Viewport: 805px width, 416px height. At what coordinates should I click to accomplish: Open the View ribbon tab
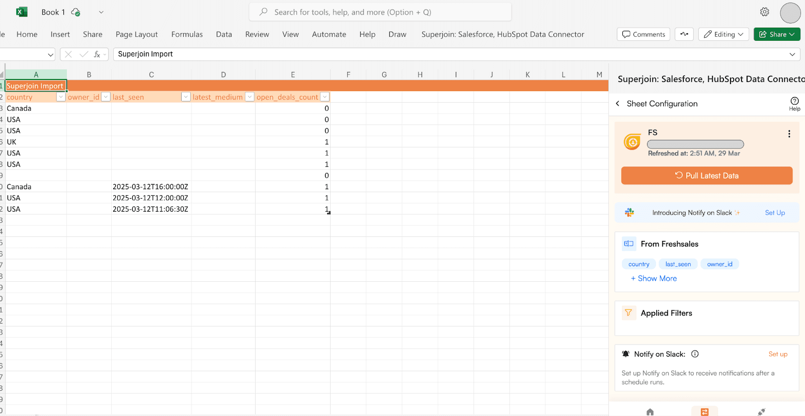tap(290, 34)
